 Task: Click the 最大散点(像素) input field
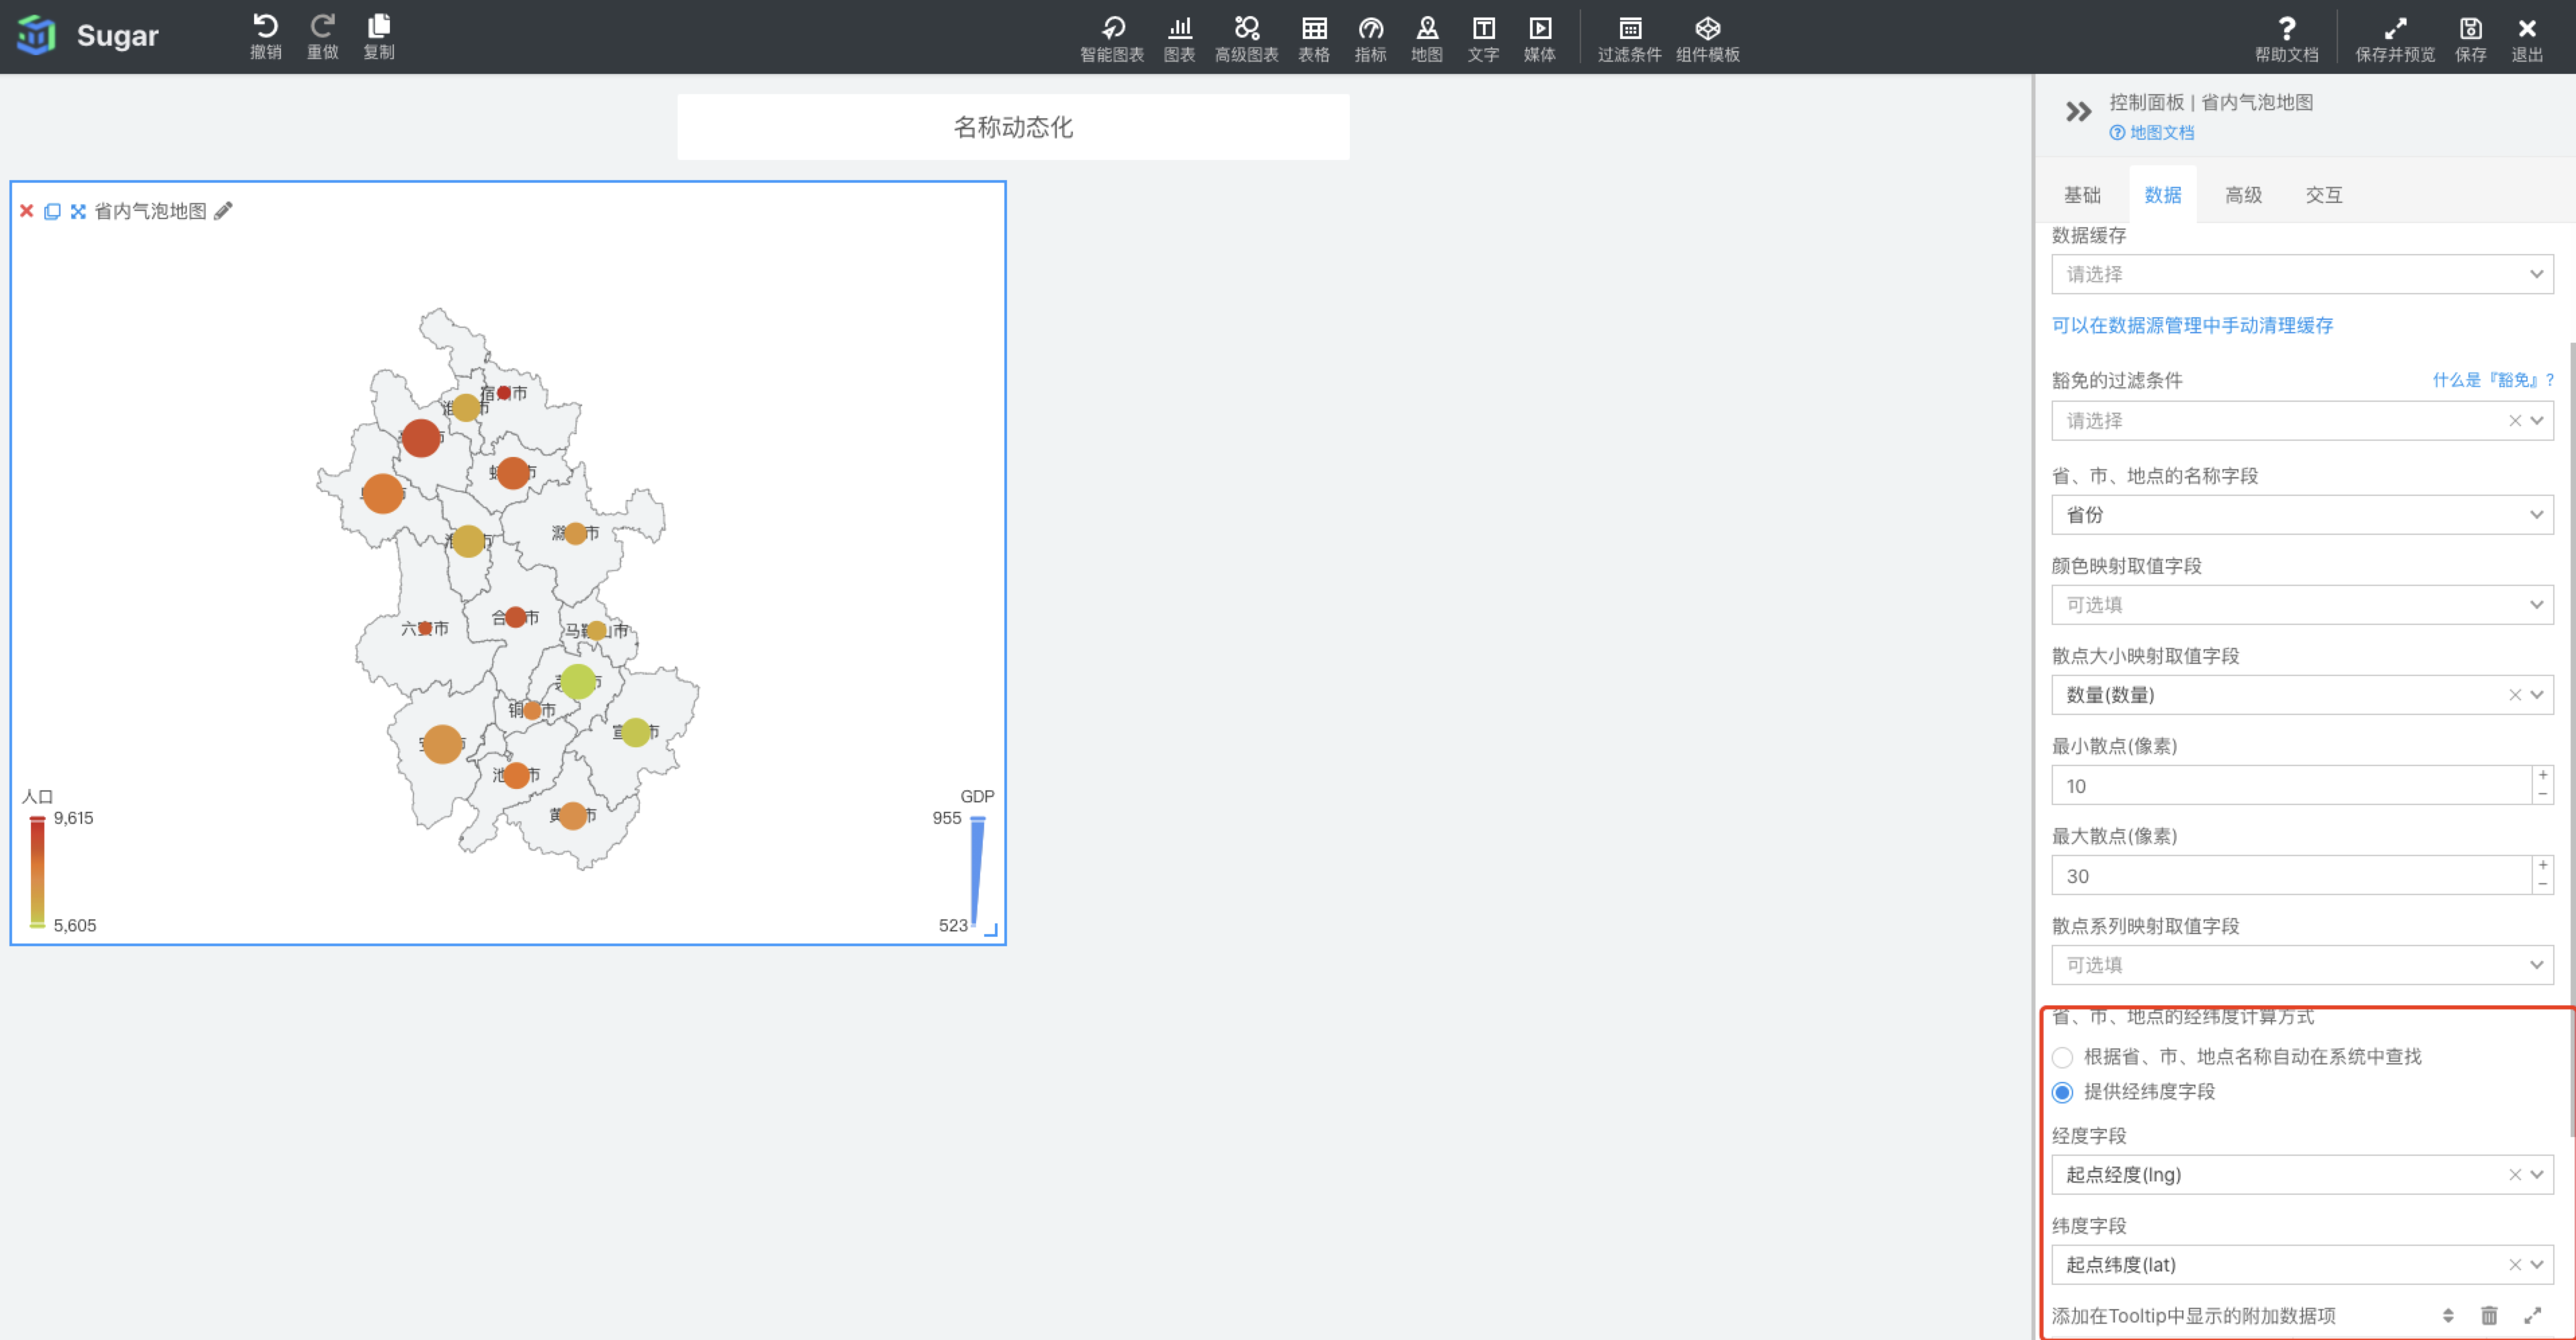(x=2291, y=876)
